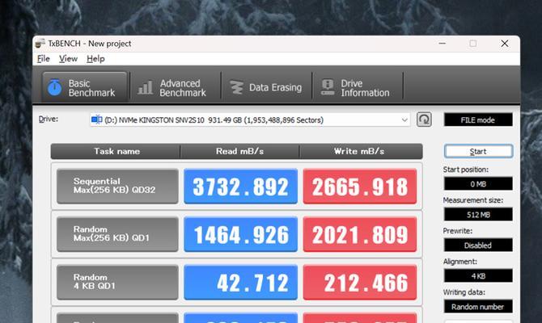Viewport: 542px width, 323px height.
Task: Toggle the Prewrite Disabled setting
Action: [x=478, y=245]
